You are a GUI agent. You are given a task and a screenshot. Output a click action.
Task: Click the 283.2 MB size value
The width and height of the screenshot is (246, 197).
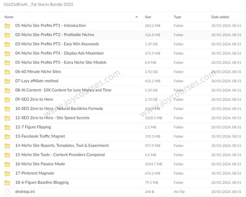point(152,26)
